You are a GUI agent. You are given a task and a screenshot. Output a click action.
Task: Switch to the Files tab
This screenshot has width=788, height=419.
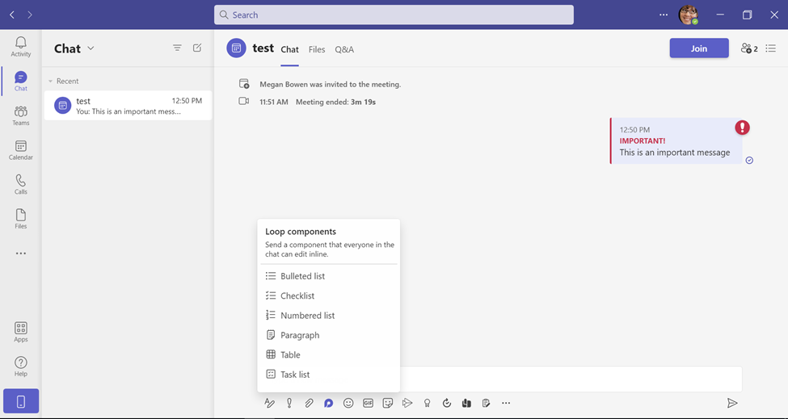click(317, 49)
